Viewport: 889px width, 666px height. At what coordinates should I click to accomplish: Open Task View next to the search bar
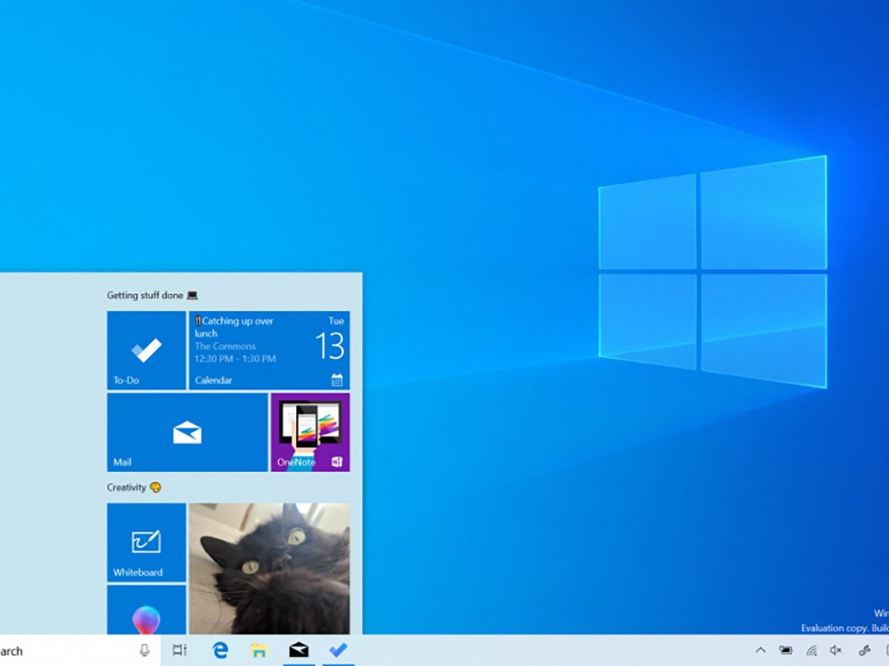[180, 650]
